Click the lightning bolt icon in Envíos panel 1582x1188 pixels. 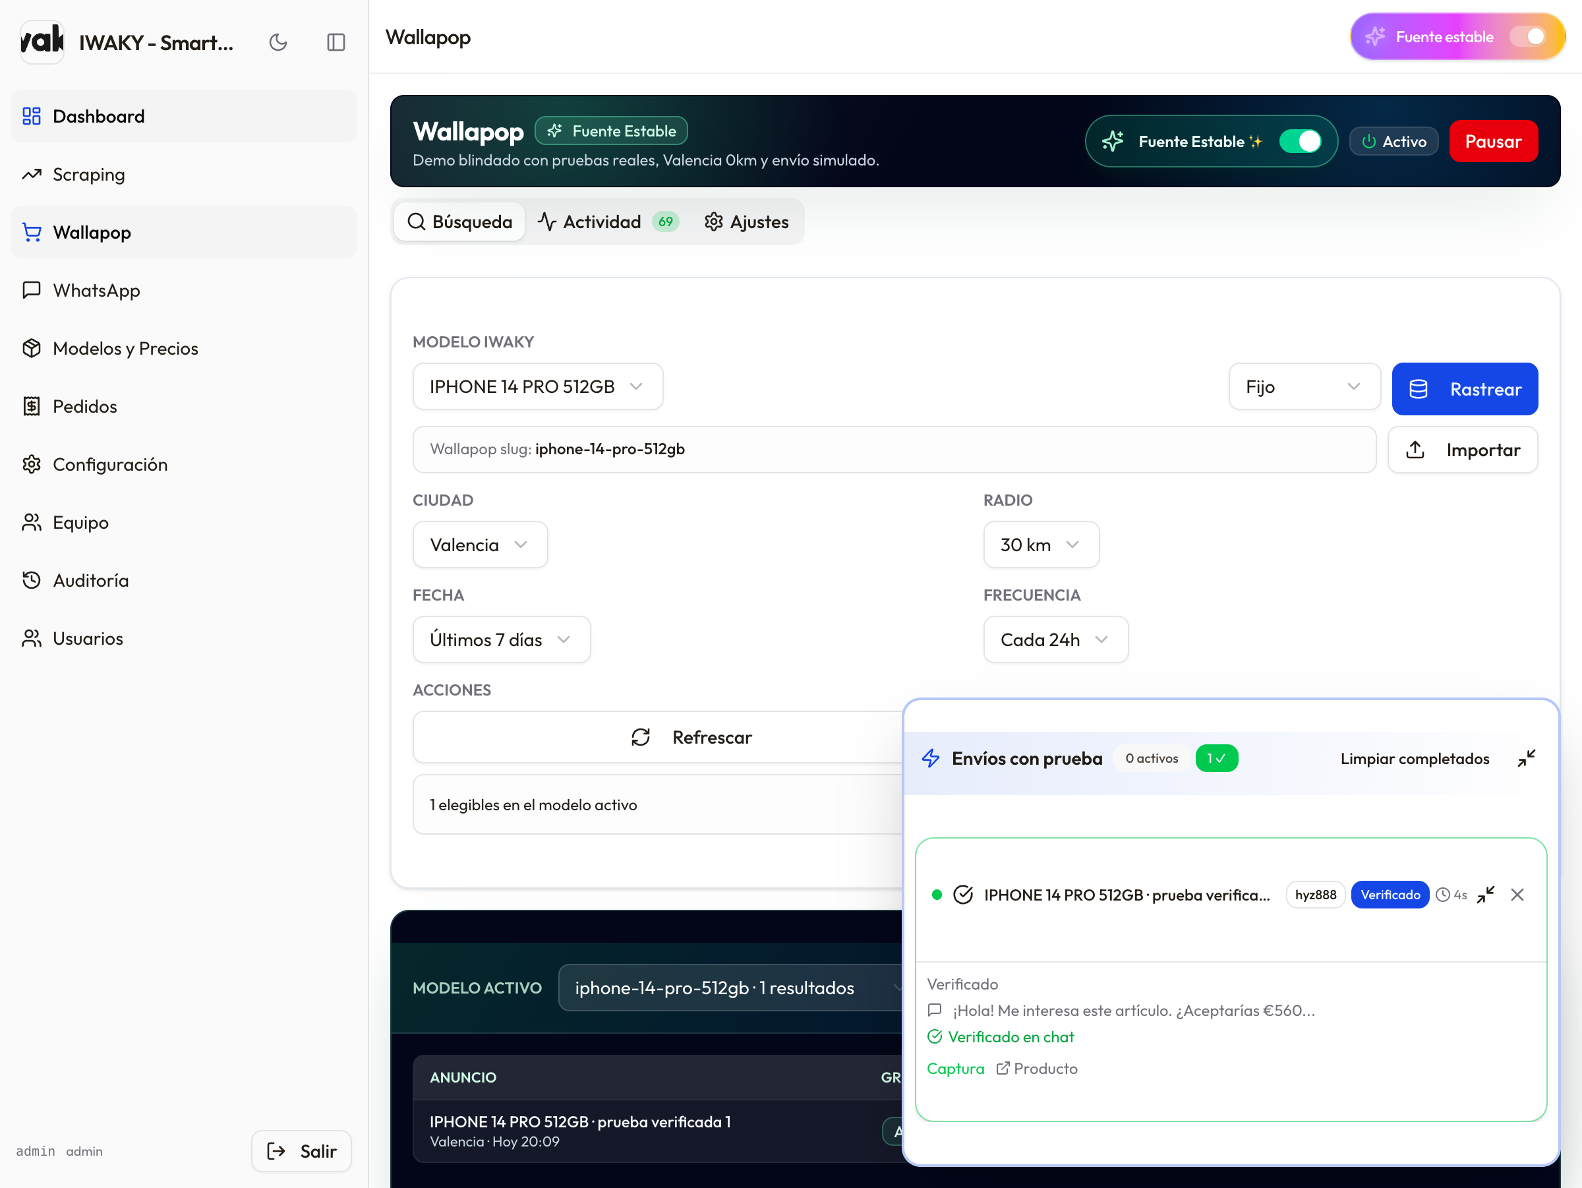point(931,758)
